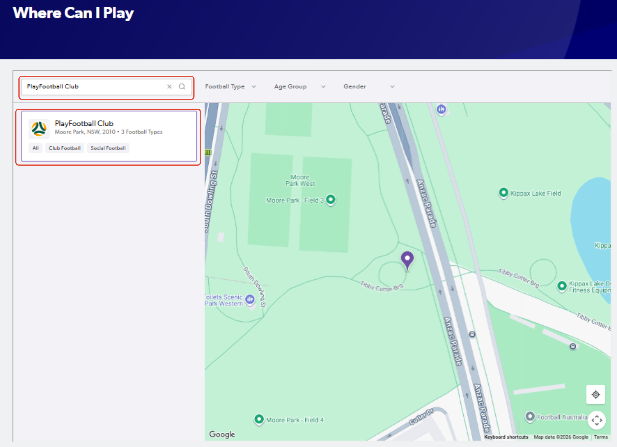Click the Kippax Lake Field marker

(x=504, y=193)
